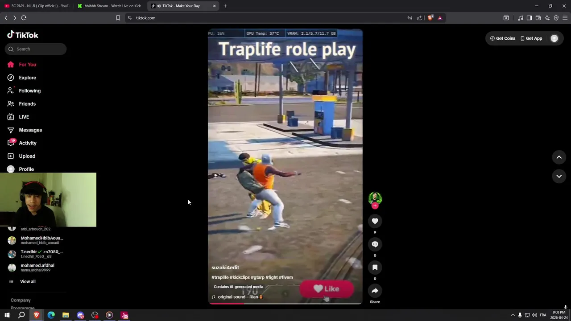
Task: Open Brave Rewards triangle icon
Action: point(440,18)
